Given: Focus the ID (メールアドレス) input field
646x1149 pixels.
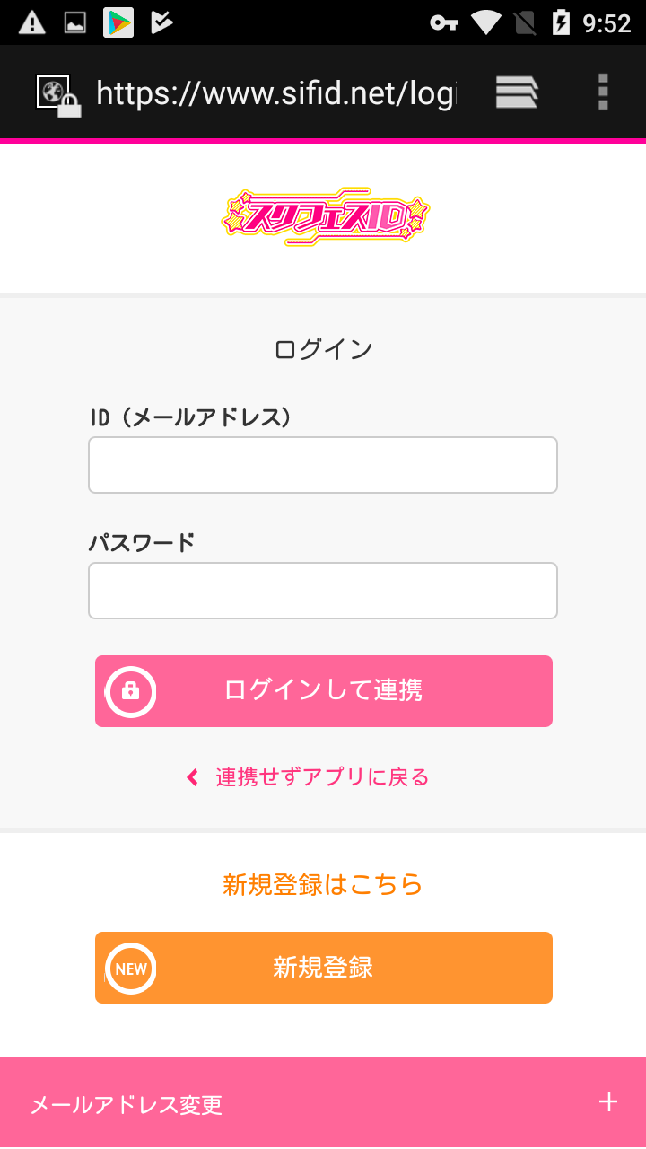Looking at the screenshot, I should point(323,465).
